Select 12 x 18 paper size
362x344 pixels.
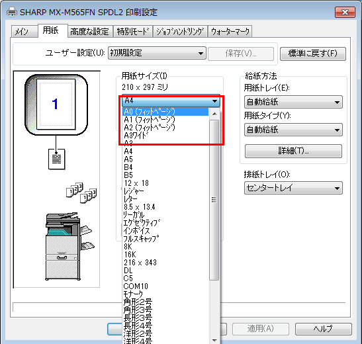pyautogui.click(x=165, y=183)
